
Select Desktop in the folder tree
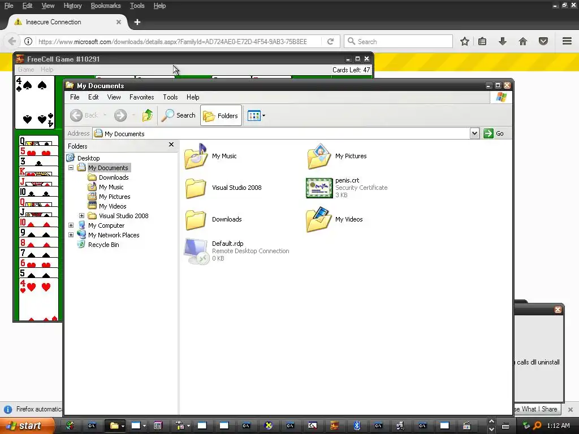(x=88, y=158)
